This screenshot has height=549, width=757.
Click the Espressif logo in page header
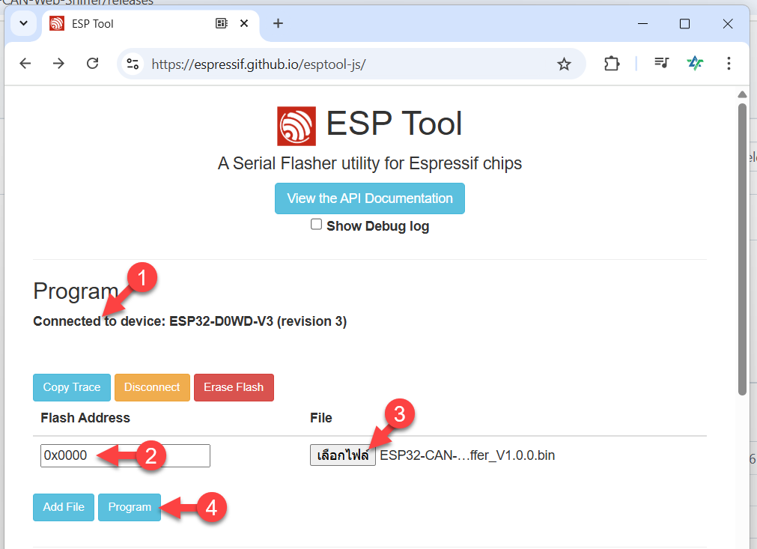(297, 126)
